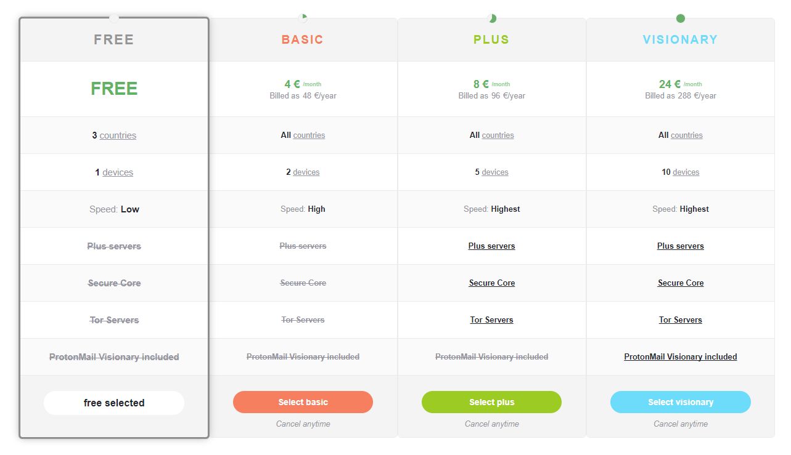The width and height of the screenshot is (791, 455).
Task: Click the free selected button
Action: (x=114, y=403)
